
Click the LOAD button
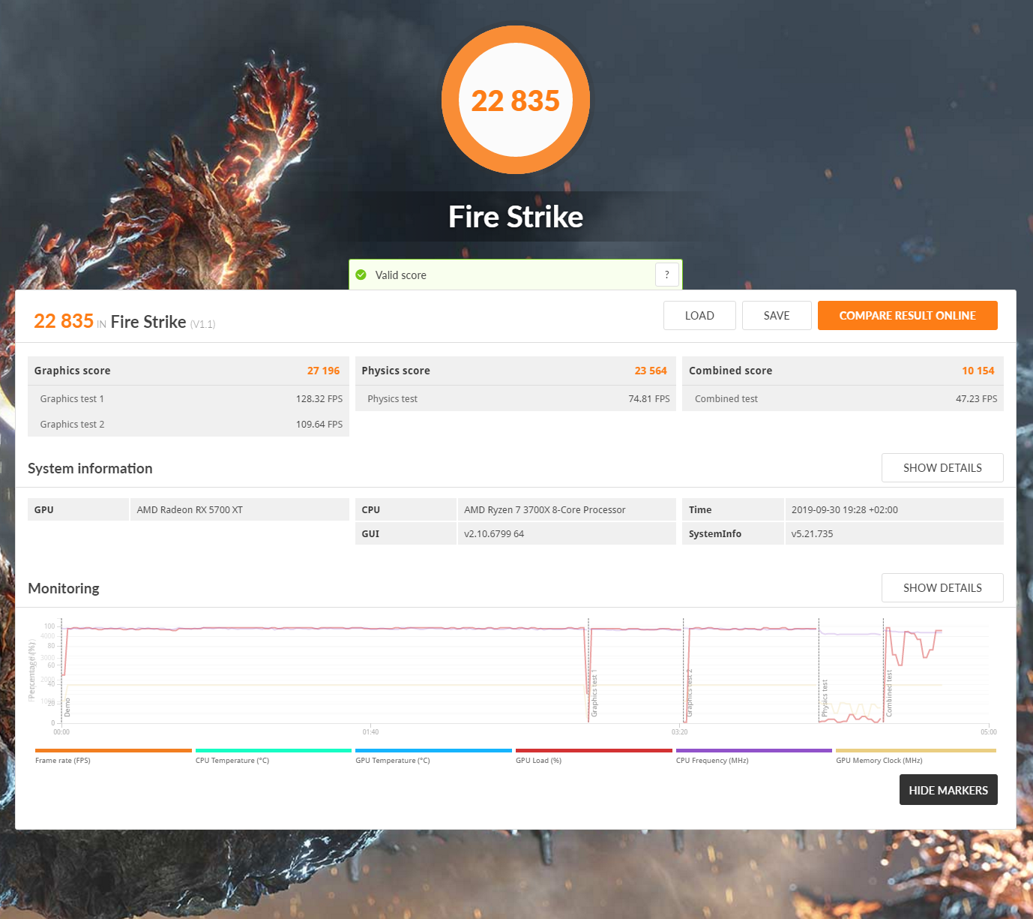699,315
